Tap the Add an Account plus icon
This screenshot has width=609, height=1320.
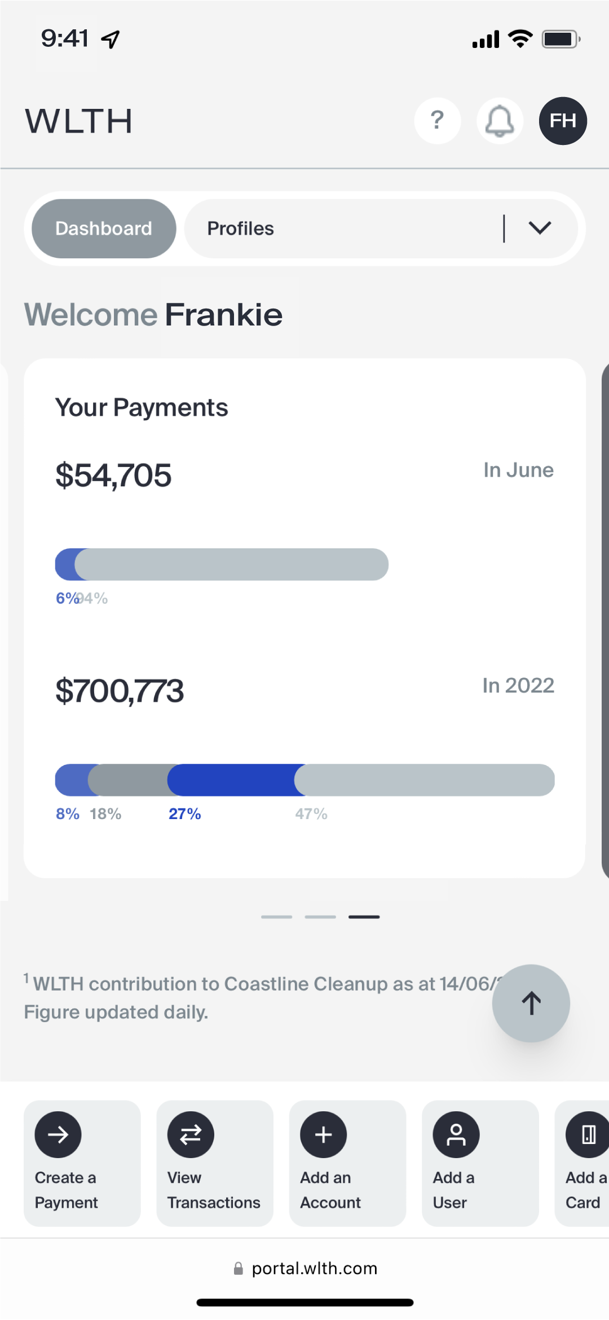pyautogui.click(x=324, y=1134)
